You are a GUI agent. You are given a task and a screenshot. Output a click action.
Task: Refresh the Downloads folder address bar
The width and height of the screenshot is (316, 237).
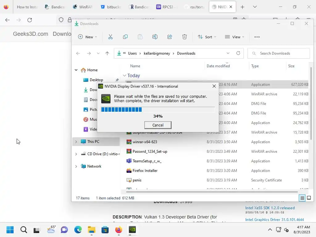click(x=238, y=53)
